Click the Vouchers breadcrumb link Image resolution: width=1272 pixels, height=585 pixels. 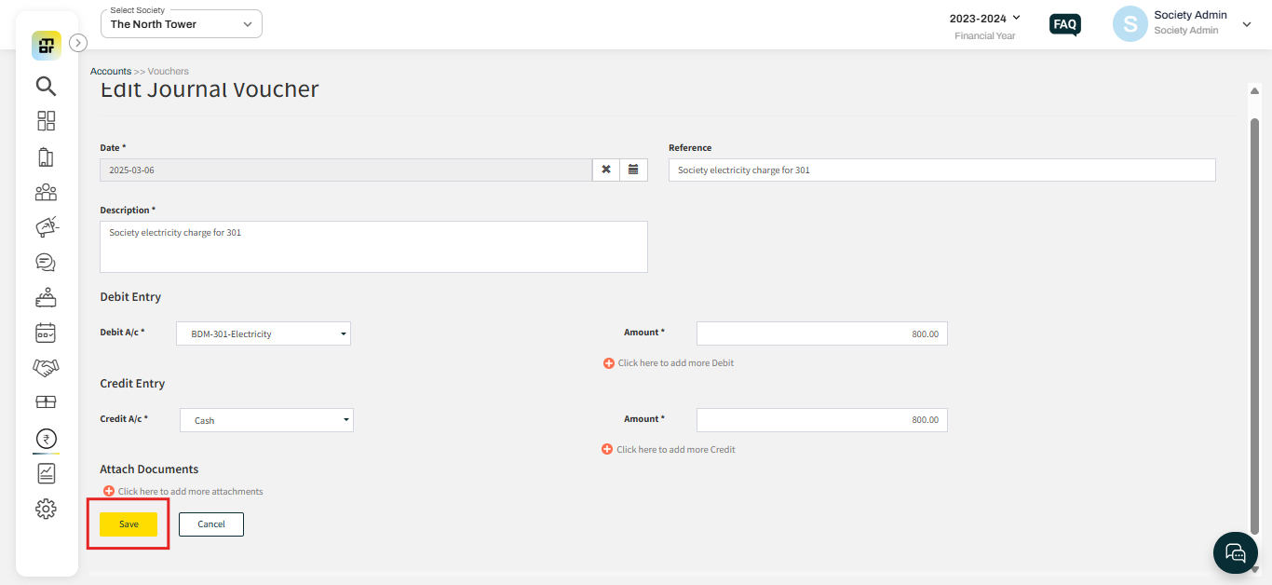(169, 71)
